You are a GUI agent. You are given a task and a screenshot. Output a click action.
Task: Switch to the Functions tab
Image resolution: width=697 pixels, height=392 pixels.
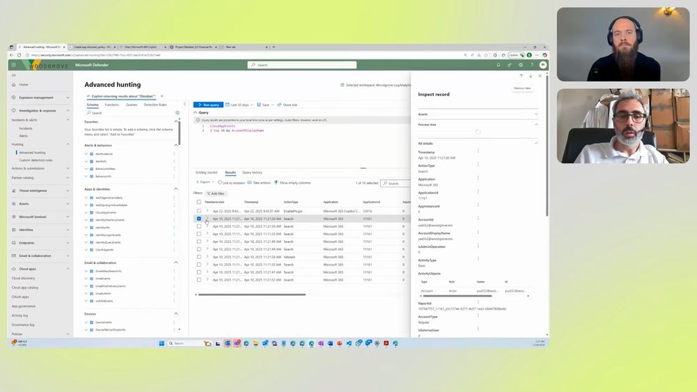pos(112,104)
